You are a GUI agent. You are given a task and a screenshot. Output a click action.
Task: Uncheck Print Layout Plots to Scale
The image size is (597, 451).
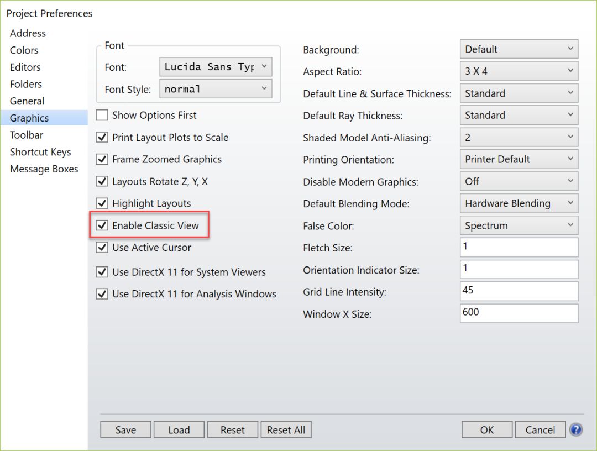pyautogui.click(x=102, y=138)
